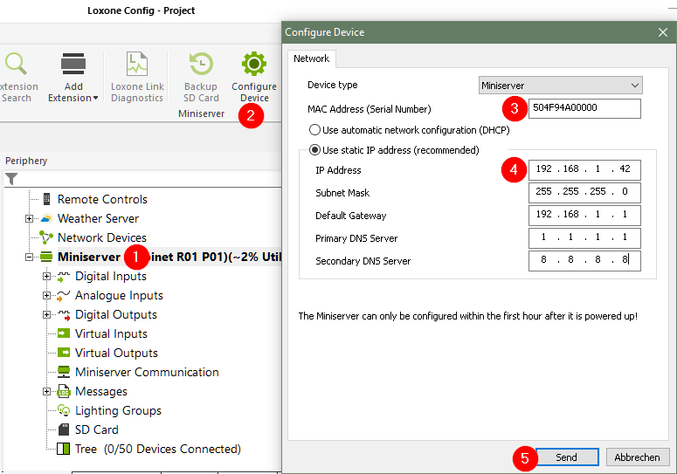Viewport: 677px width, 474px height.
Task: Select the Network Devices tree item
Action: (101, 237)
